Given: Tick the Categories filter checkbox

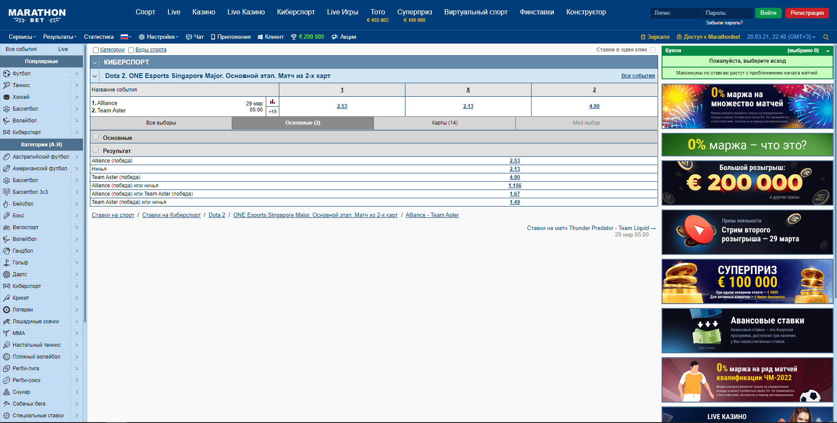Looking at the screenshot, I should pyautogui.click(x=96, y=50).
